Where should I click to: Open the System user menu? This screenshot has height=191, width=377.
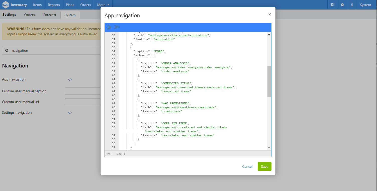click(365, 5)
